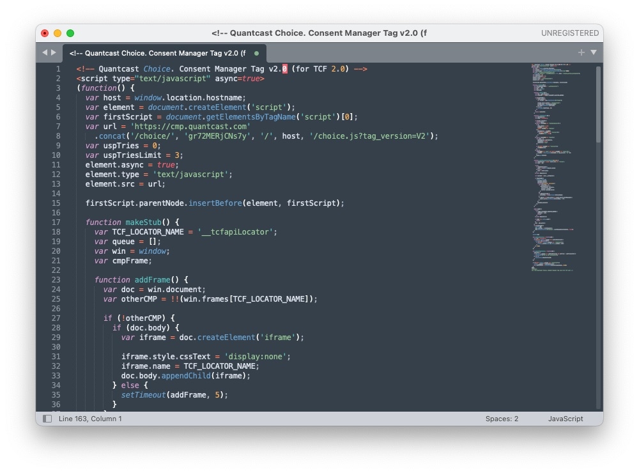Click the vertical scrollbar thumb

(598, 104)
